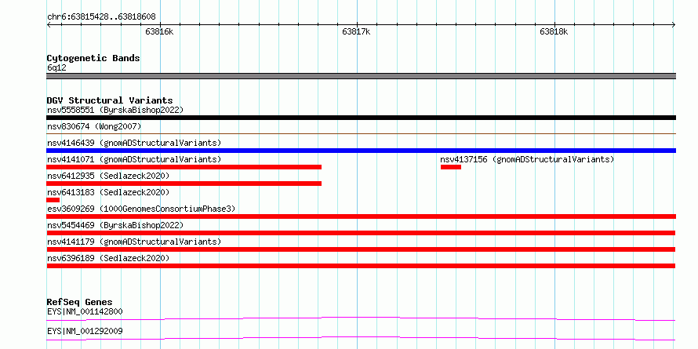Select the EYS NM_001142800 magenta gene line
This screenshot has height=349, width=698.
361,318
